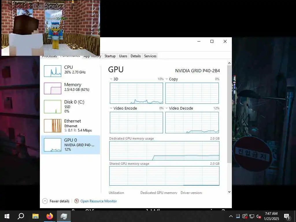Click the Video Decode usage graph
Viewport: 296px width, 222px height.
click(x=192, y=123)
